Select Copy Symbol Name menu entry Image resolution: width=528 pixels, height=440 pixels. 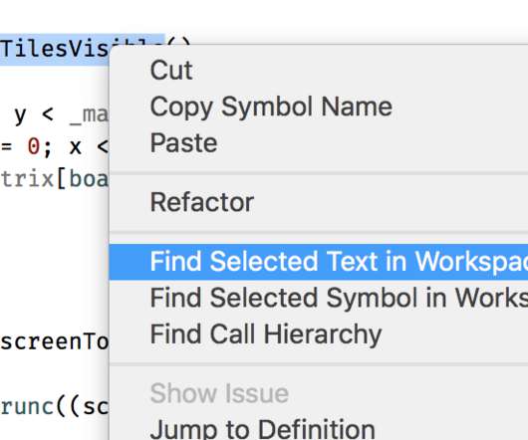pyautogui.click(x=319, y=107)
